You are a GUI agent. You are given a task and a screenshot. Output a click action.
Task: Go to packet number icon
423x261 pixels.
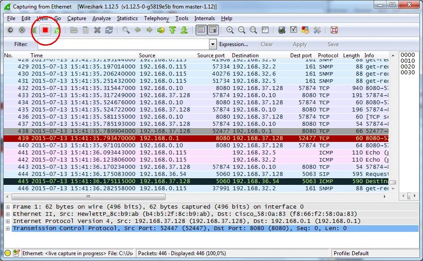[161, 30]
